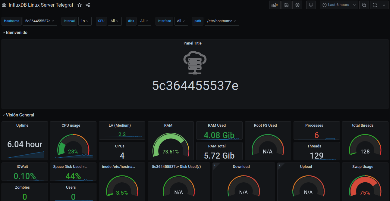Open the CPUs panel title
Screen dimensions: 390x201
point(120,146)
